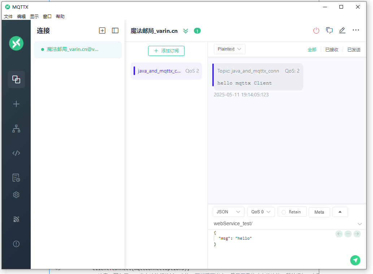Switch to the 全部 messages tab
Image resolution: width=373 pixels, height=274 pixels.
(x=312, y=49)
